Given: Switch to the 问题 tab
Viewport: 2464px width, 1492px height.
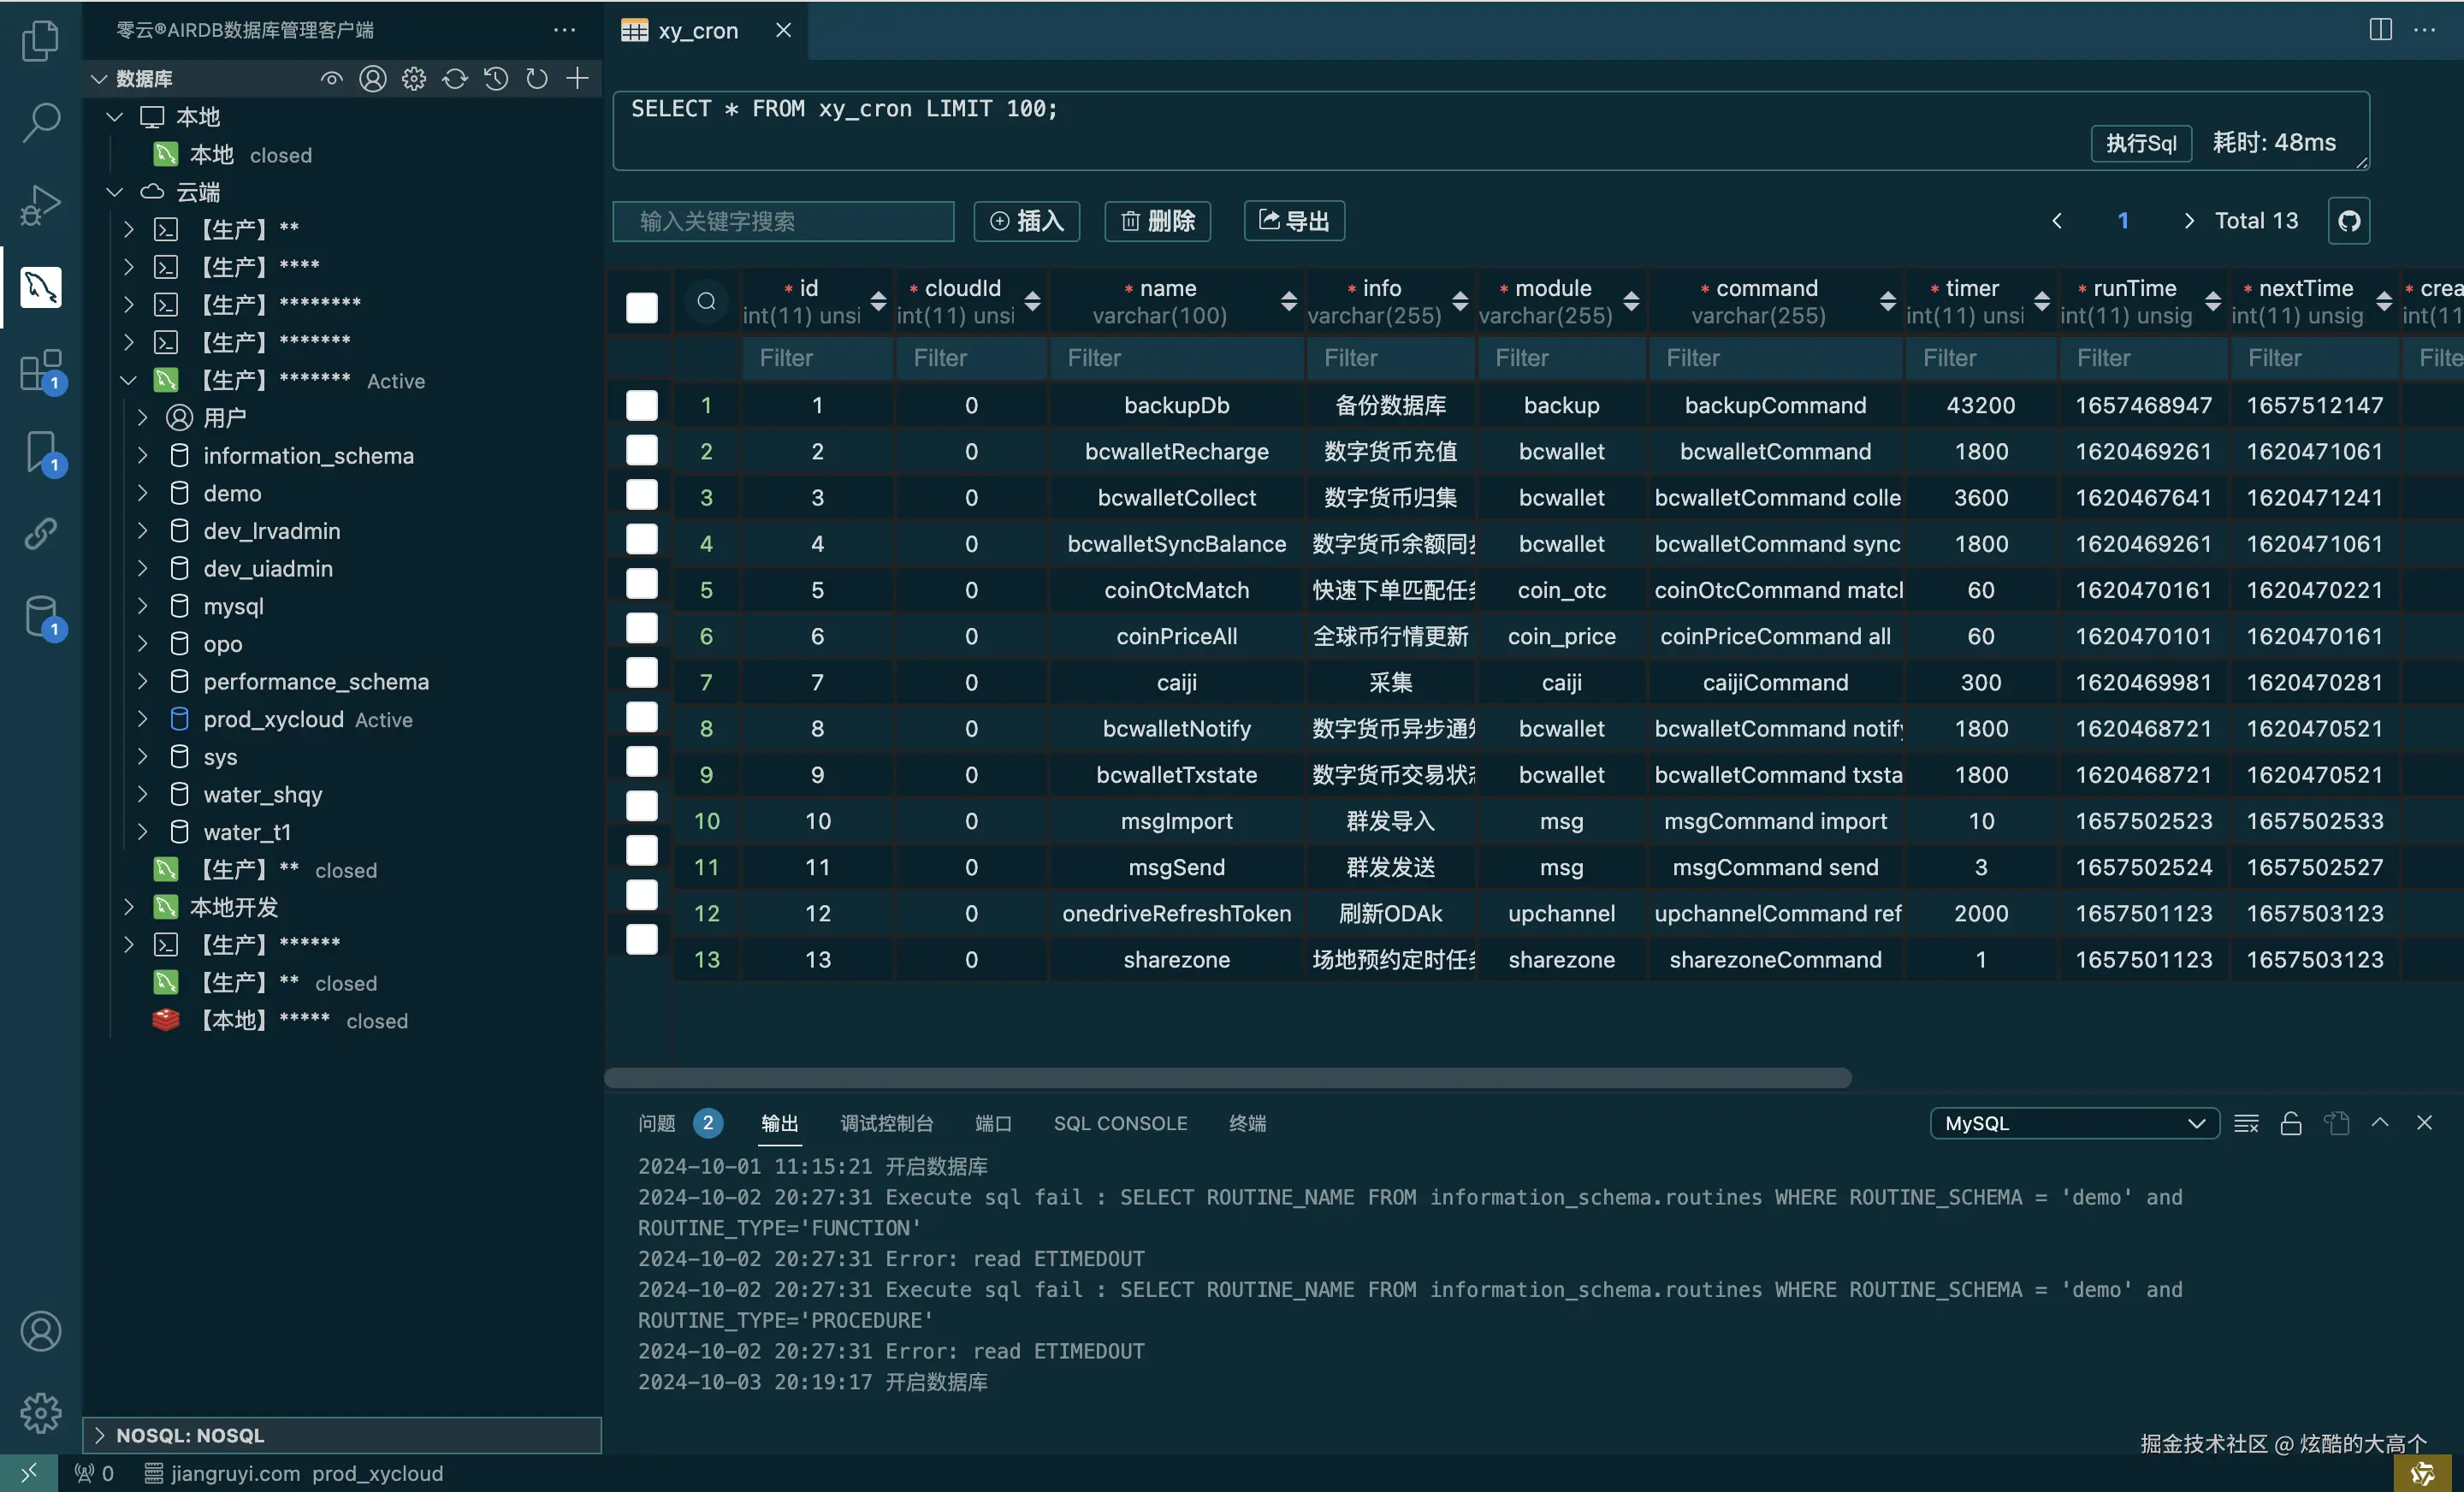Looking at the screenshot, I should (x=657, y=1123).
